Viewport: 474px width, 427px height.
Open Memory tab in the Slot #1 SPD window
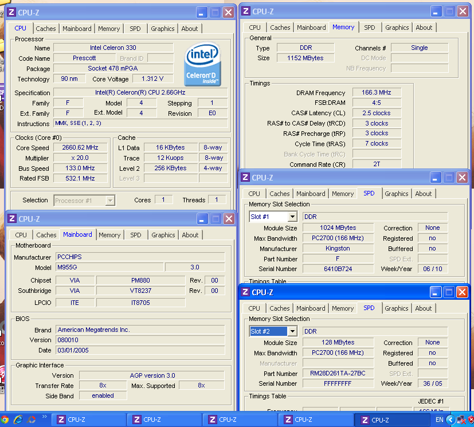(x=343, y=194)
